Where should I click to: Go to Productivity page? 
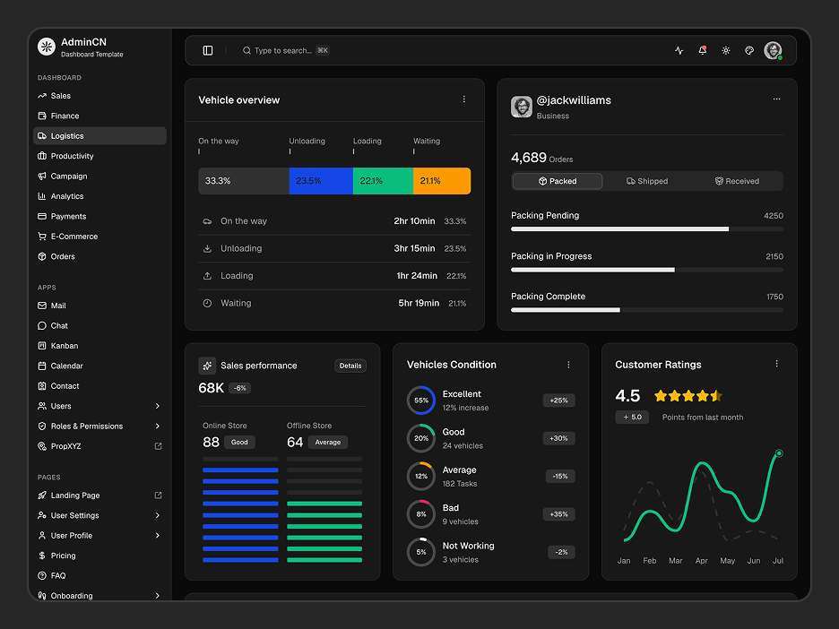click(99, 156)
